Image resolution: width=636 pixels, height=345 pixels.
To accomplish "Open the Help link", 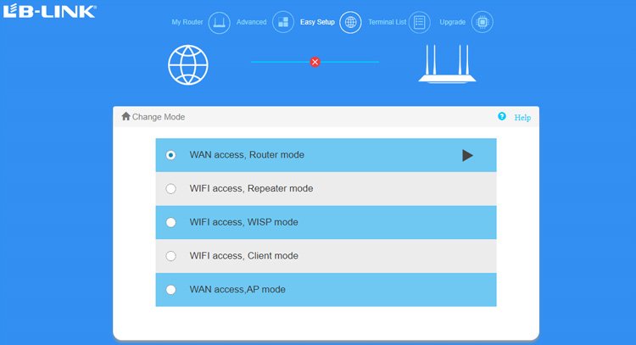I will coord(522,118).
